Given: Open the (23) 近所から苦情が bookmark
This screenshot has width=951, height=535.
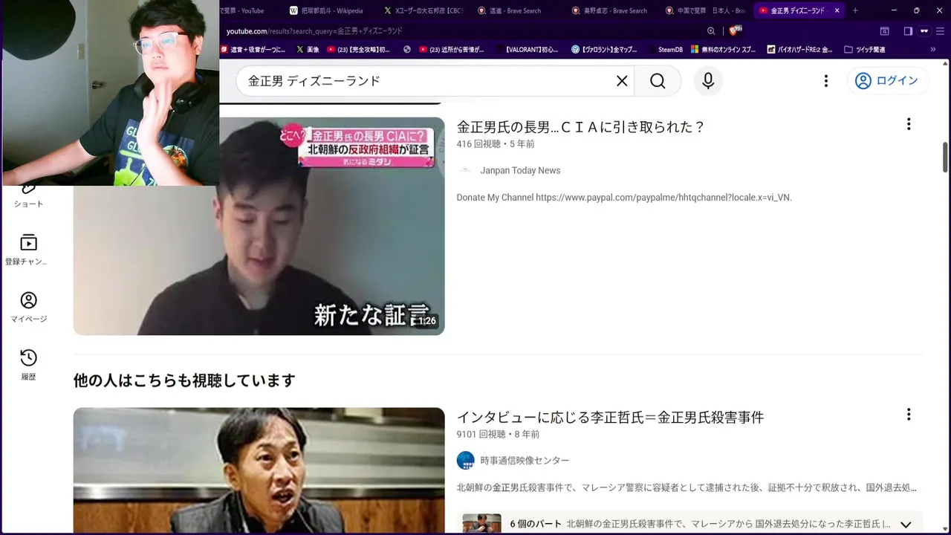Looking at the screenshot, I should (x=451, y=50).
